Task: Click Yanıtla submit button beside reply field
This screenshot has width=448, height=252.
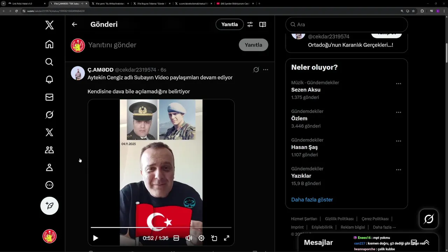Action: (x=253, y=45)
